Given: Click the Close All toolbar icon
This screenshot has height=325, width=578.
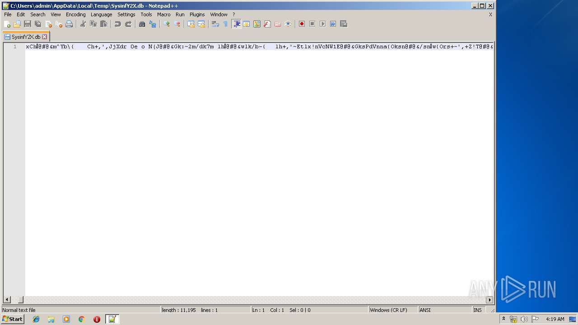Looking at the screenshot, I should pos(59,24).
